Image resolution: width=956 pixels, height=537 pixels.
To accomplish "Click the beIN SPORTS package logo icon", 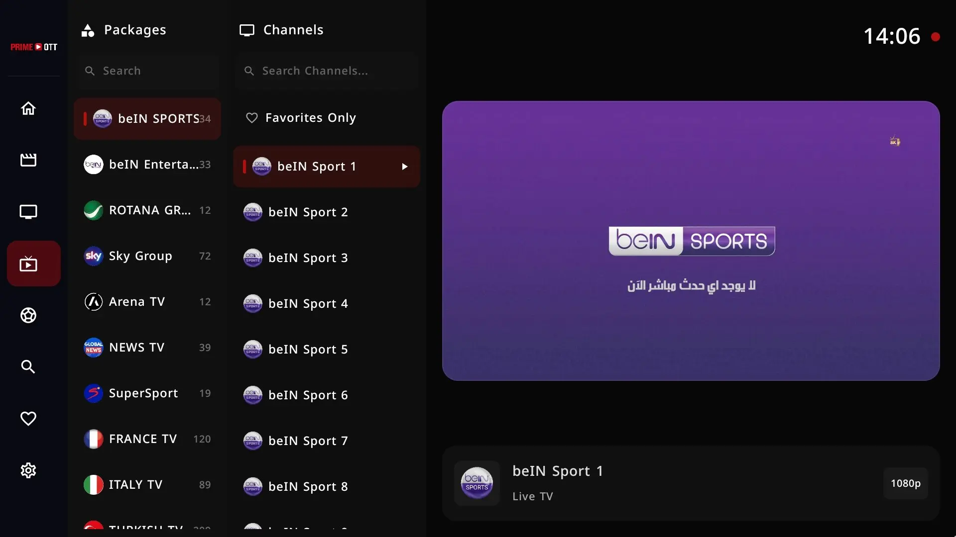I will pyautogui.click(x=103, y=119).
